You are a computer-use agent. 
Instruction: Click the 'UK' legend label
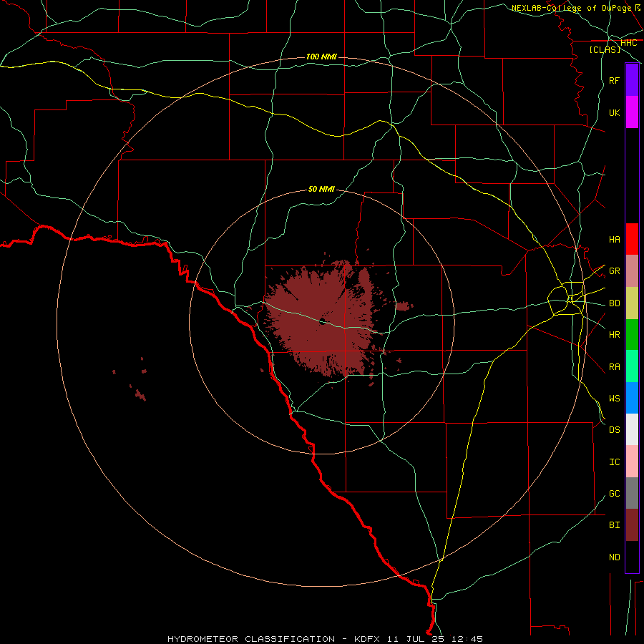(614, 113)
